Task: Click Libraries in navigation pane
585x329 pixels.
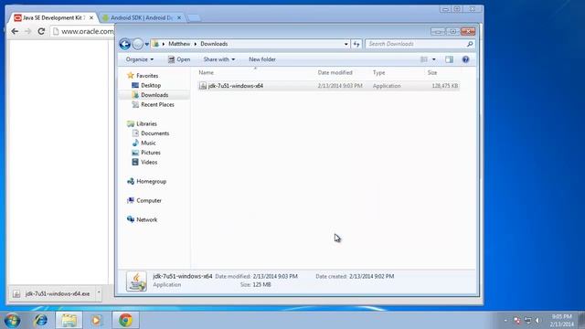Action: pyautogui.click(x=146, y=124)
